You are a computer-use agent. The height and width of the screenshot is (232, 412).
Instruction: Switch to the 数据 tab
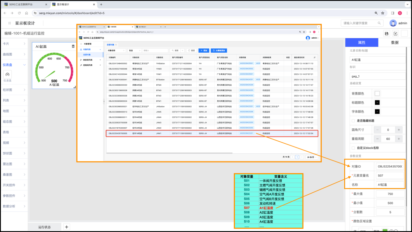(x=395, y=43)
